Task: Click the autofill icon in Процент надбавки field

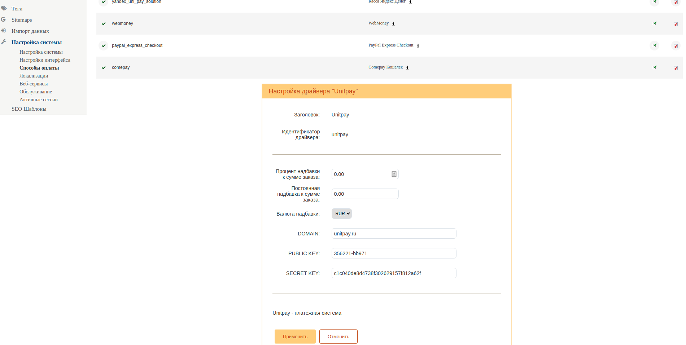Action: 394,174
